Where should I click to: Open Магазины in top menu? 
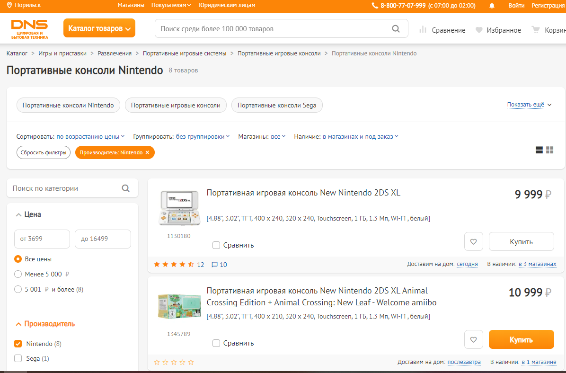(x=131, y=5)
